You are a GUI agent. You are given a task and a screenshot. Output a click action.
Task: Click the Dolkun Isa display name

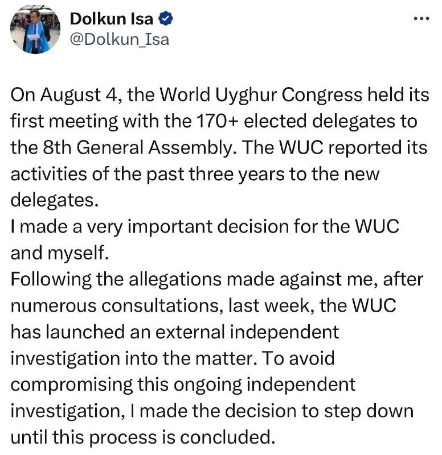coord(112,19)
